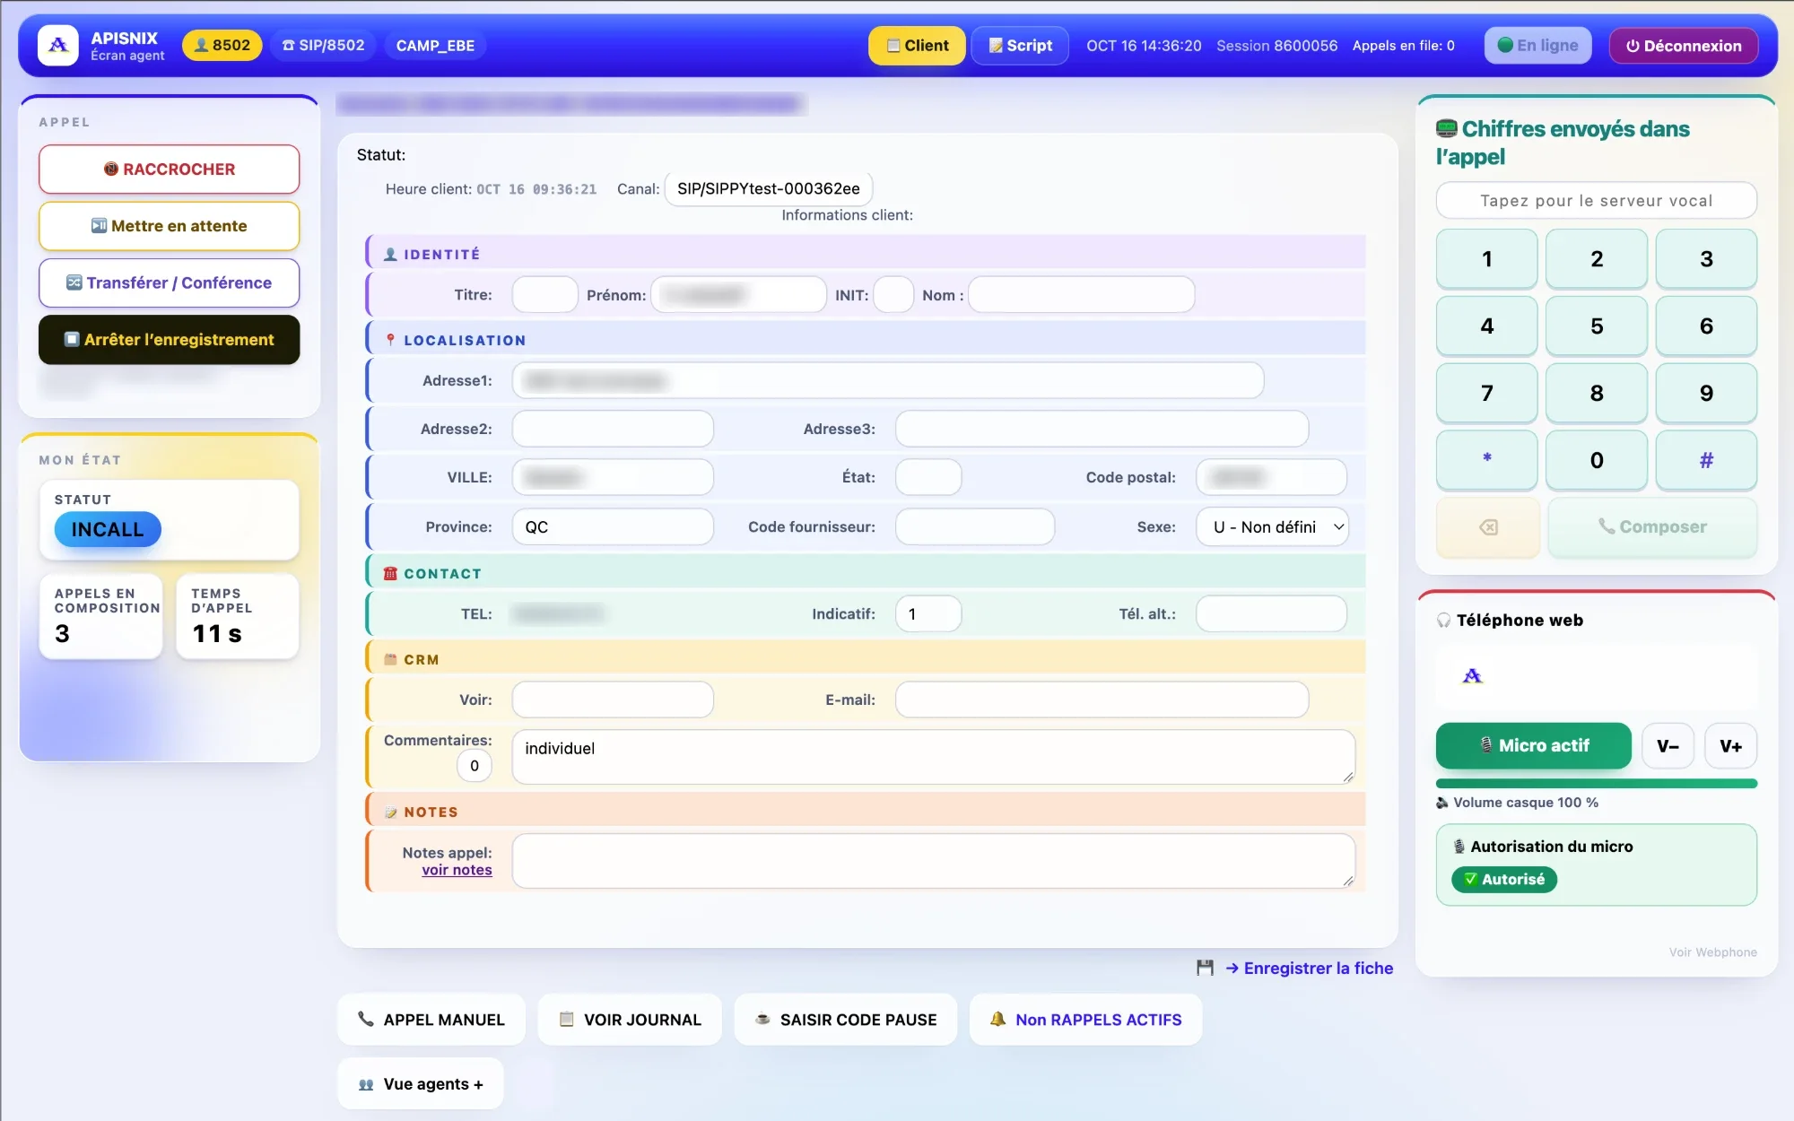Switch to the Script tab
The width and height of the screenshot is (1794, 1121).
pos(1020,45)
